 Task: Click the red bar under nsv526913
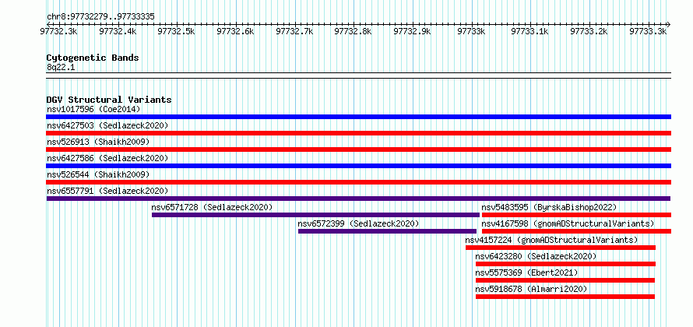click(358, 149)
